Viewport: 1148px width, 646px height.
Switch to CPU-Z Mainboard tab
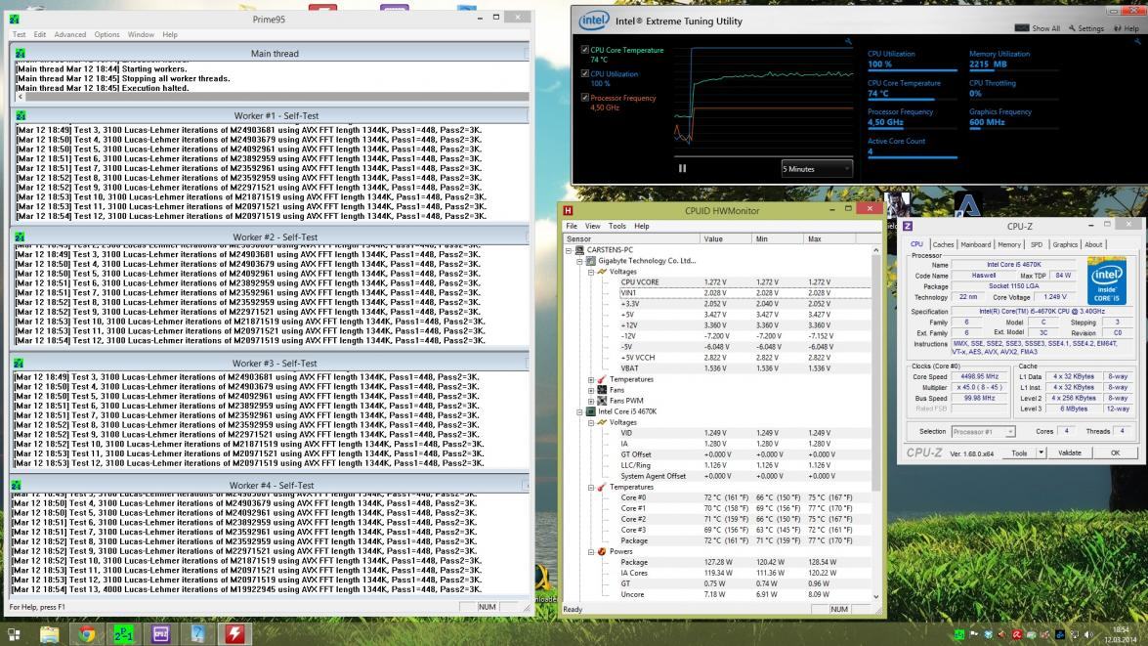pos(975,244)
